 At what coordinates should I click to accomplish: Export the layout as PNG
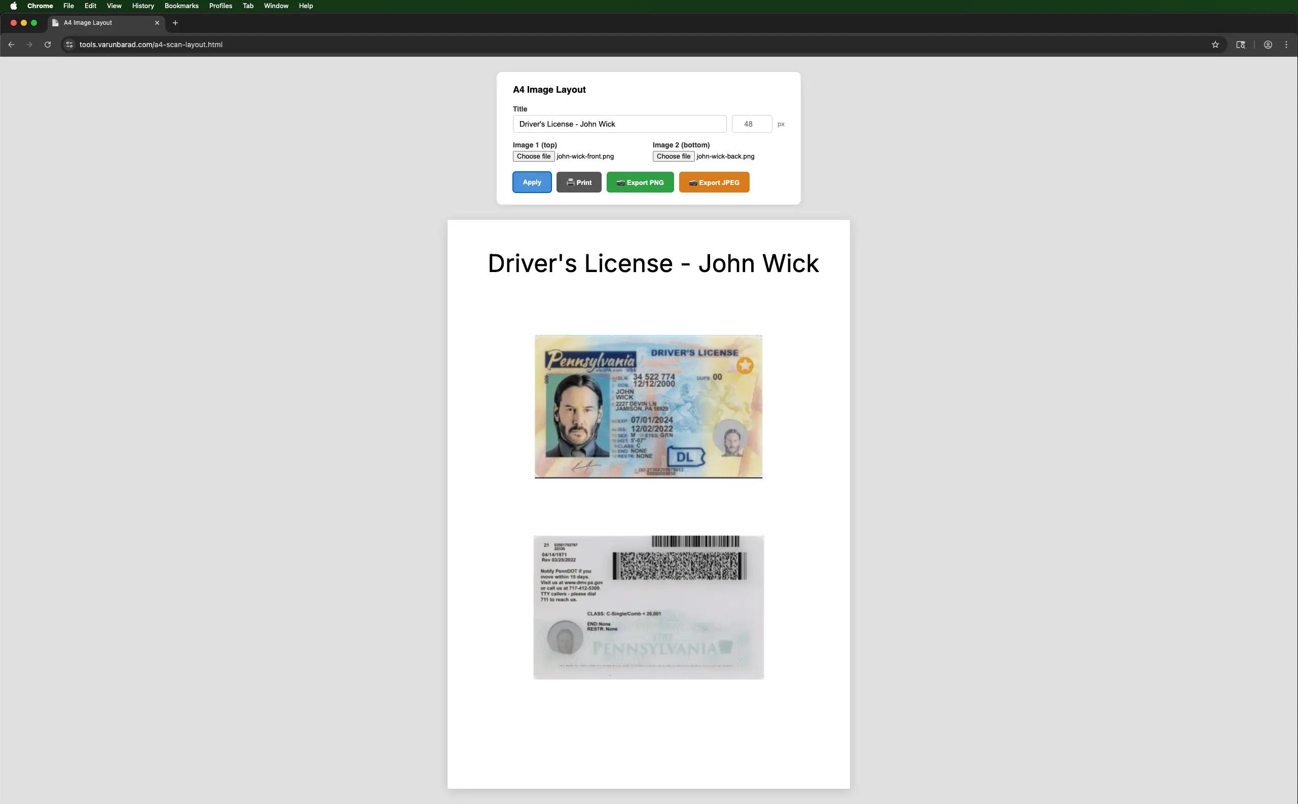tap(640, 182)
